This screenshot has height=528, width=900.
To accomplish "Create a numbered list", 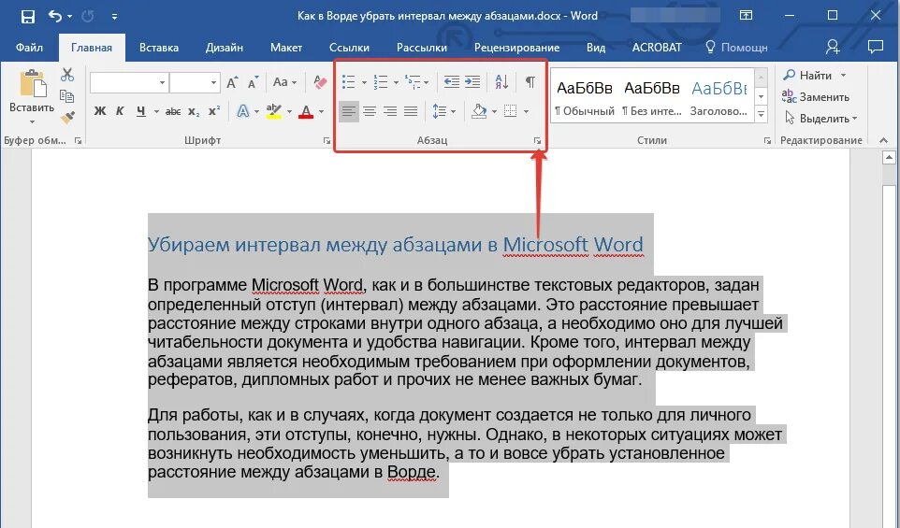I will tap(381, 82).
